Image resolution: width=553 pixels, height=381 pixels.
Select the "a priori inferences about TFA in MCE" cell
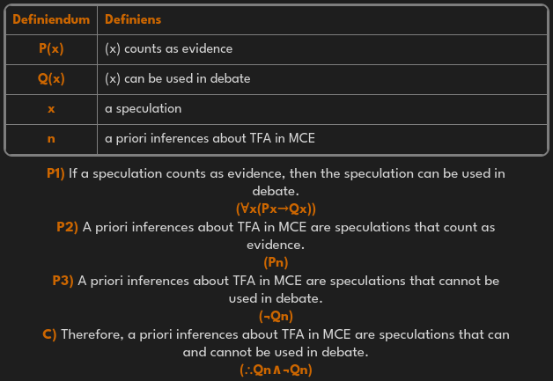coord(210,138)
